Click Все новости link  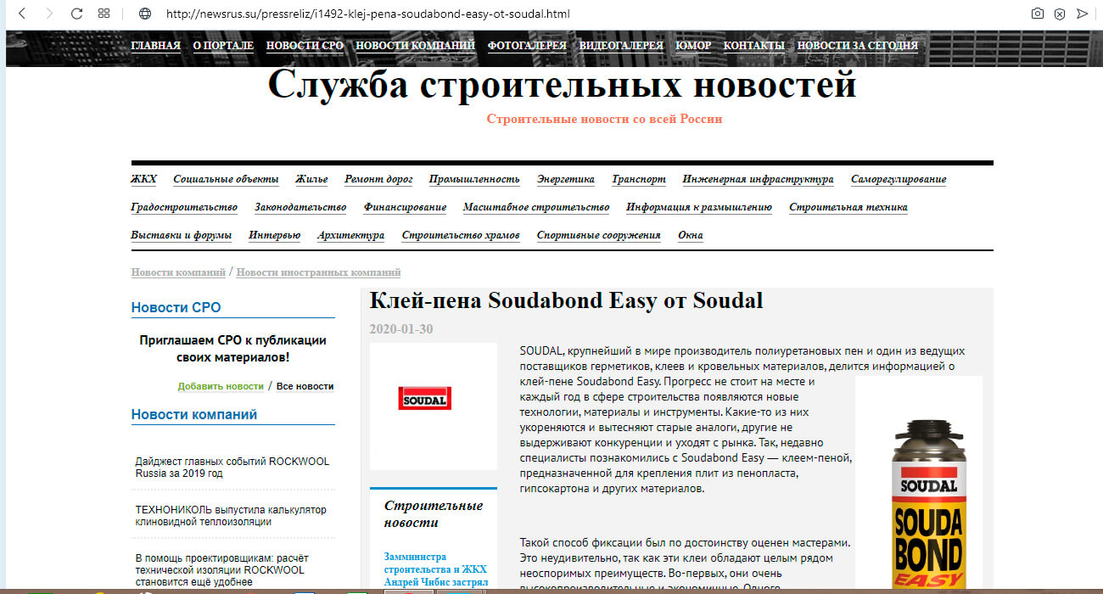tap(305, 386)
